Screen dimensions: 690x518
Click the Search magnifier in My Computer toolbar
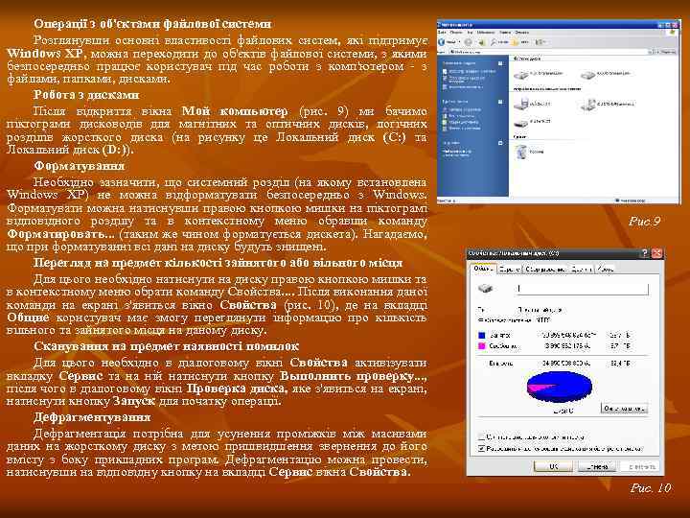[x=494, y=42]
